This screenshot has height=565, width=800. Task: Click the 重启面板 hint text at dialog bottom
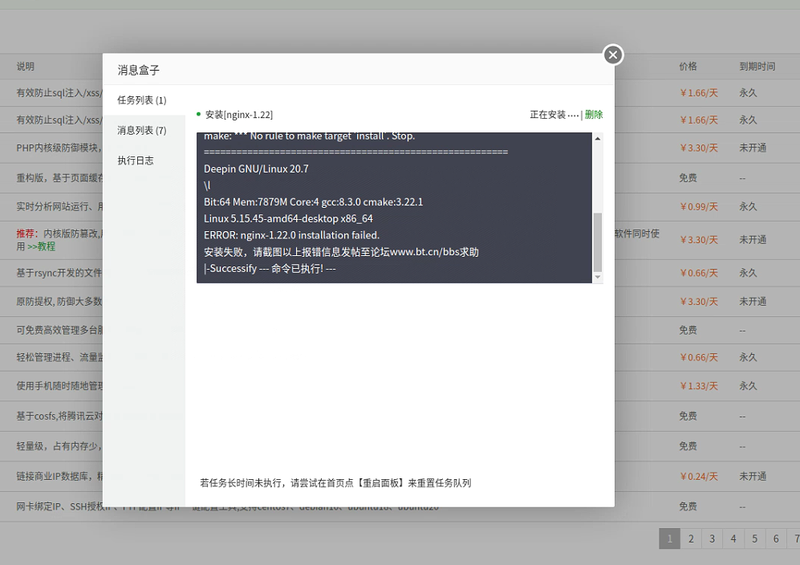point(335,483)
